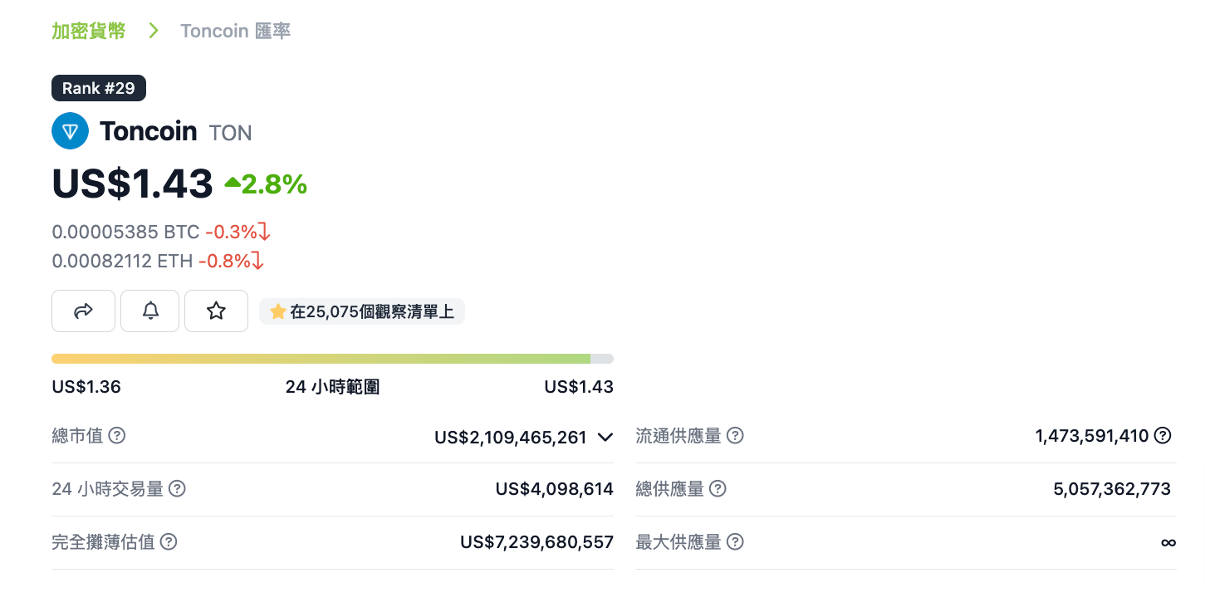Click the 在25,075個觀察清單上 badge
1205x607 pixels.
(x=361, y=311)
